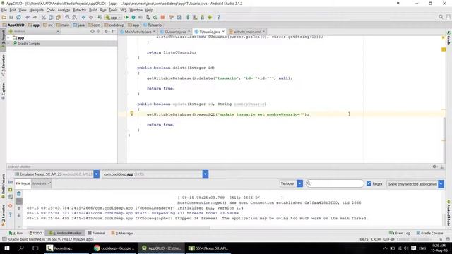Image resolution: width=452 pixels, height=254 pixels.
Task: Click the green Run app button
Action: 126,17
